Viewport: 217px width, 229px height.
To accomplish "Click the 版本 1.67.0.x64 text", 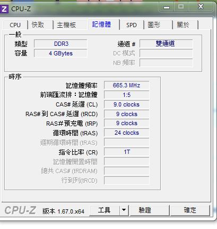I will coord(63,211).
